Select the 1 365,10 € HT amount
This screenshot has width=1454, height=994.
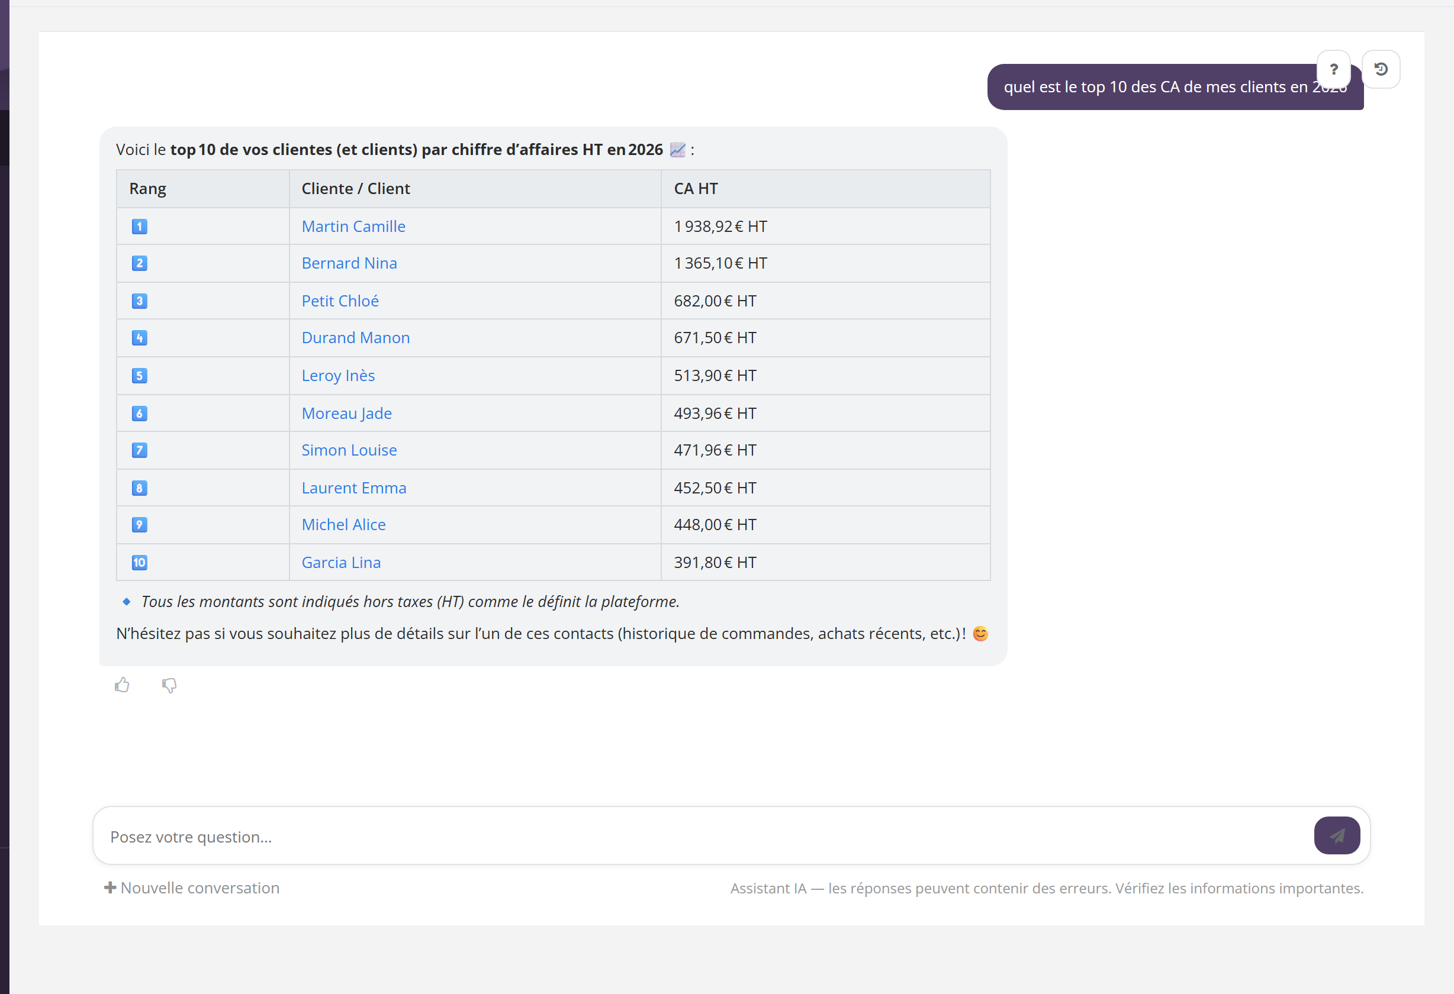pos(720,263)
